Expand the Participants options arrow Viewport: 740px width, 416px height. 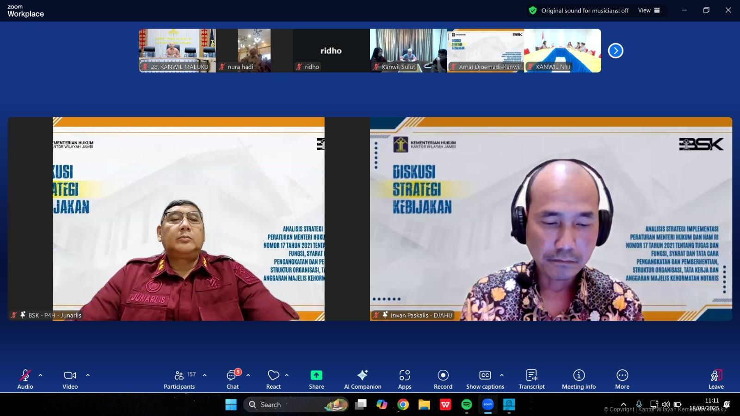(205, 375)
